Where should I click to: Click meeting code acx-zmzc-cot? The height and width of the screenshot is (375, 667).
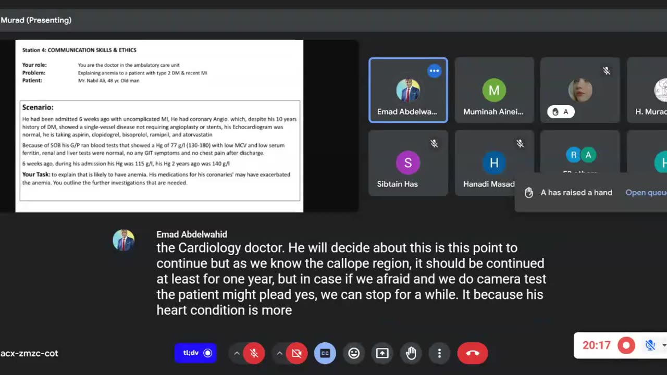click(29, 353)
